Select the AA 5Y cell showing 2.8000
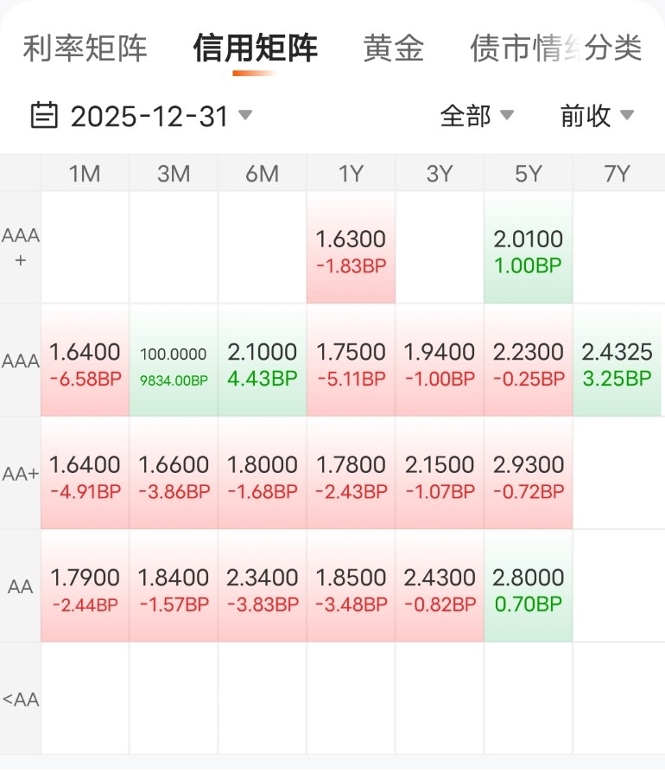 click(x=528, y=586)
